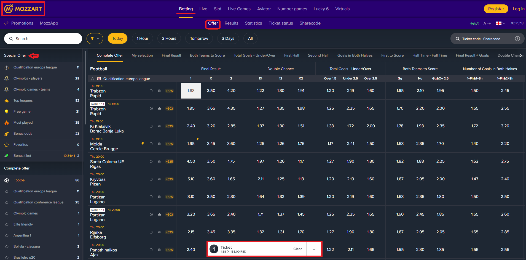Filter matches by Tomorrow
Screen dimensions: 526x260
(199, 39)
